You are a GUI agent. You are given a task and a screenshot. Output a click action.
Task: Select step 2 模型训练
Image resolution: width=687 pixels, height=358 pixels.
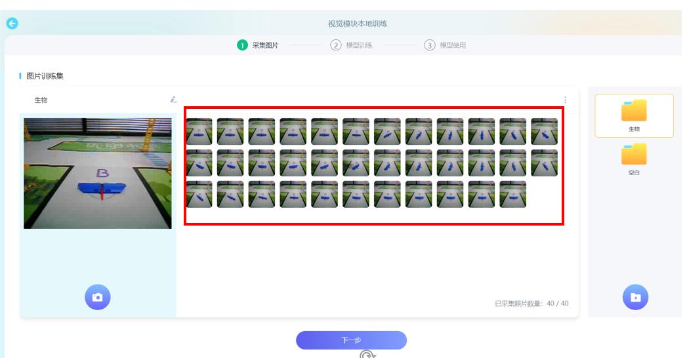(x=352, y=45)
